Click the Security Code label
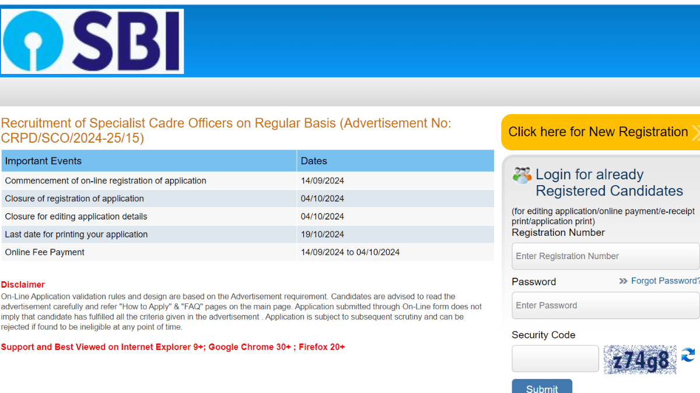Viewport: 700px width, 393px height. [x=544, y=335]
